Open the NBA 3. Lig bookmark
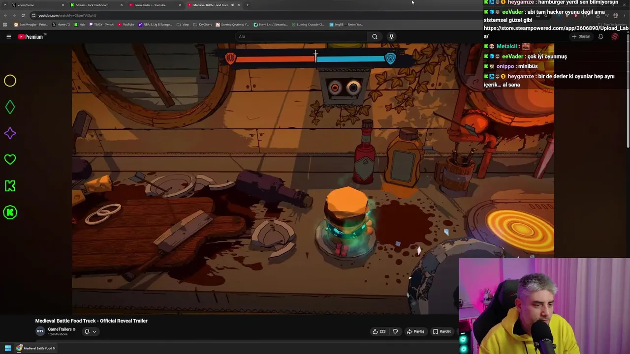Screen dimensions: 630x354 (156, 24)
